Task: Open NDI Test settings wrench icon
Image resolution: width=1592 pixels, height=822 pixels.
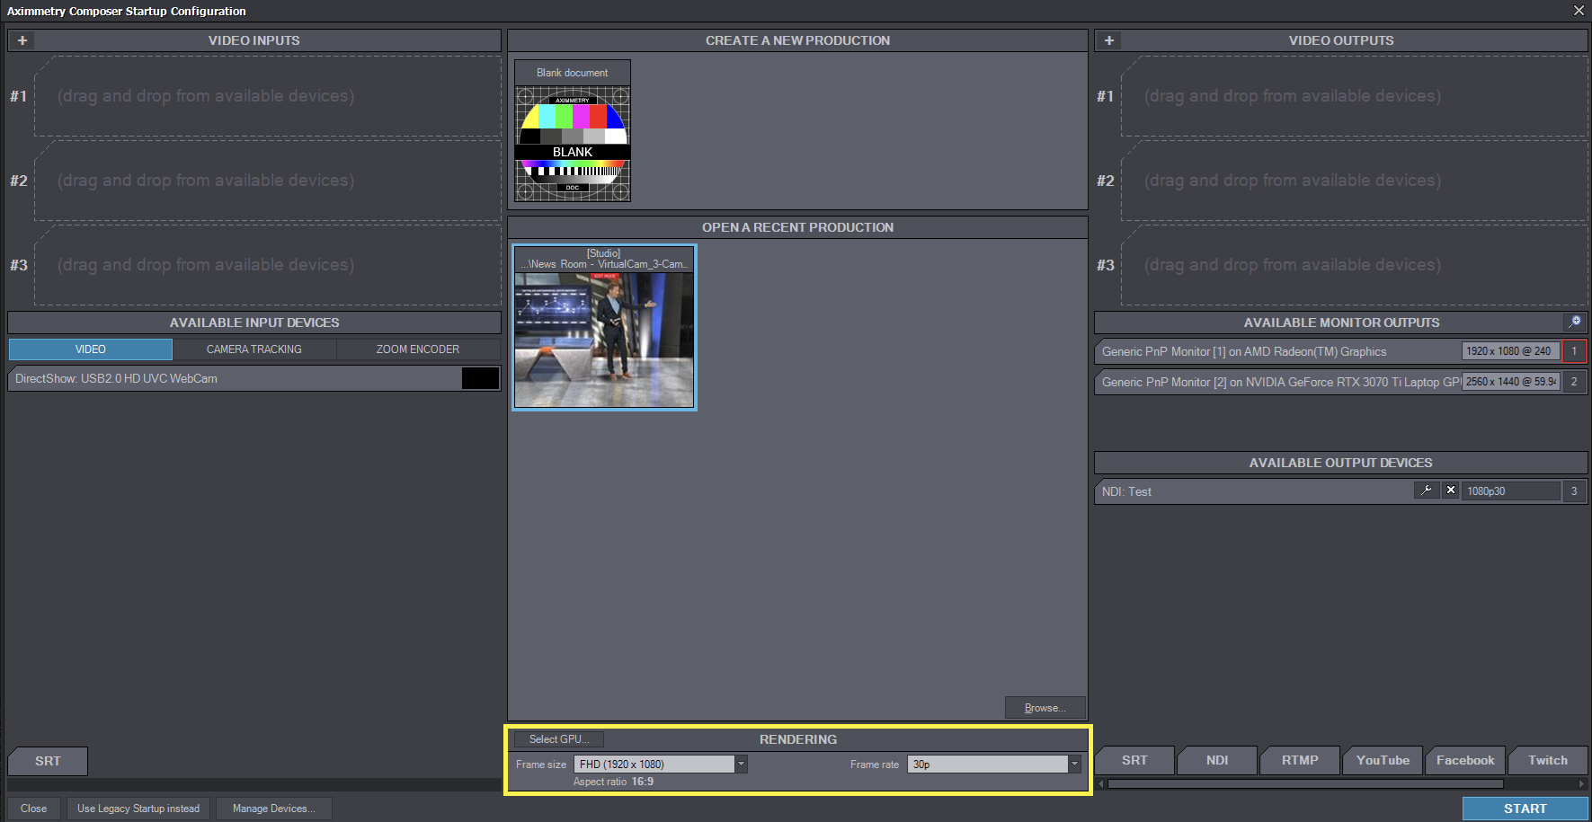Action: (1427, 491)
